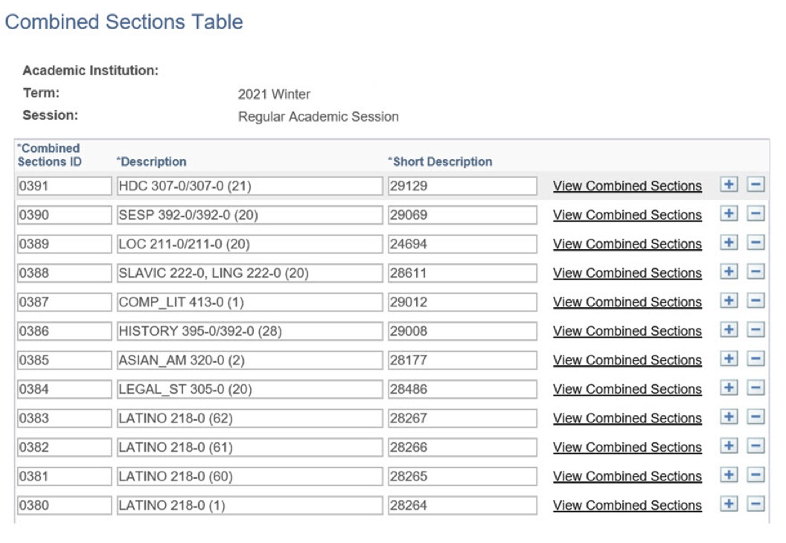
Task: Delete the SESP 392-0/392-0 row
Action: tap(755, 214)
